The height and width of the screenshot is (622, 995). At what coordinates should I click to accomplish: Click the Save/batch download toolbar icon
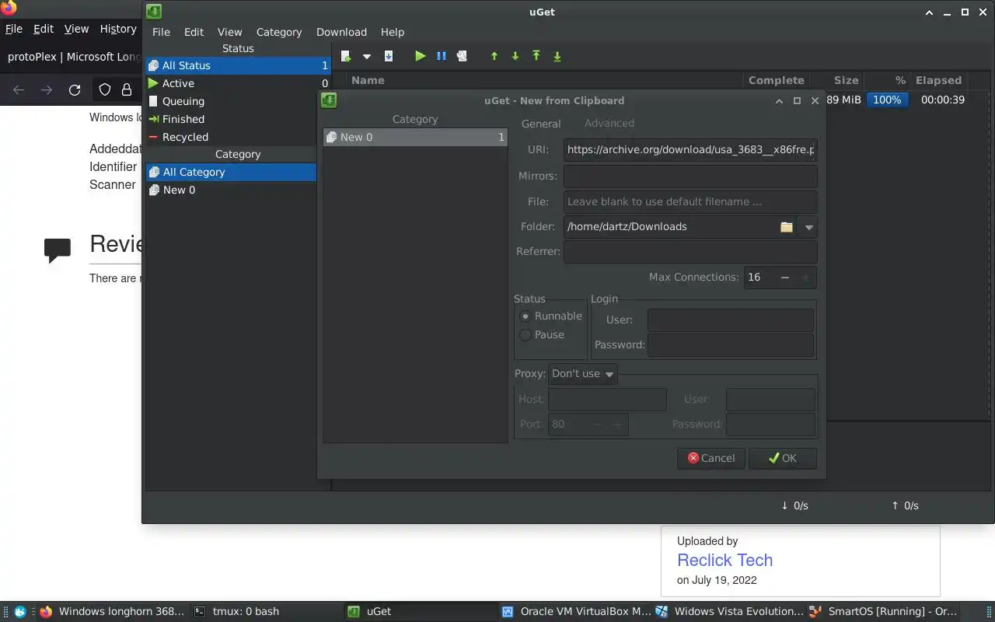[389, 56]
